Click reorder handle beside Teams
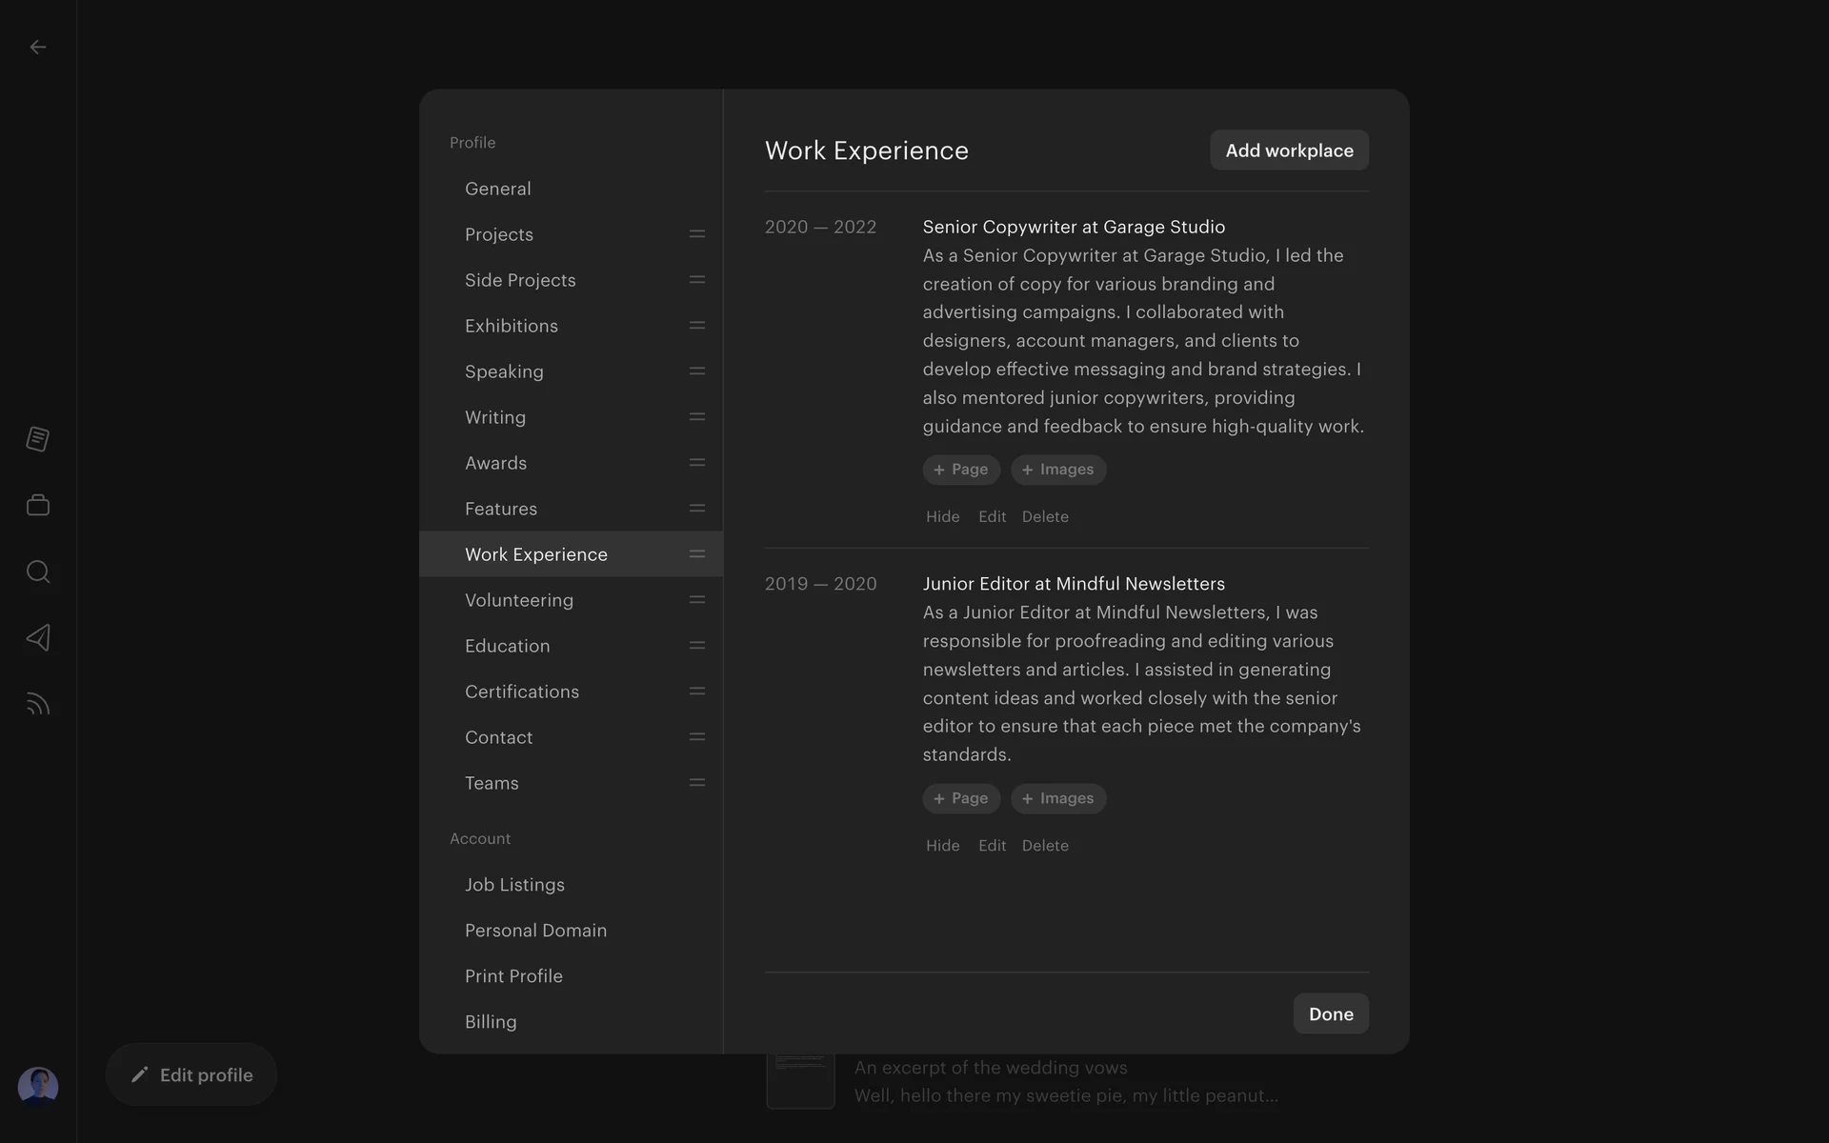The width and height of the screenshot is (1829, 1143). tap(696, 783)
